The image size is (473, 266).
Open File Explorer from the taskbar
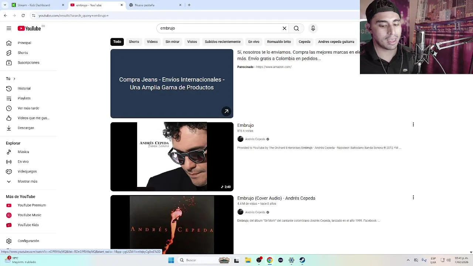[248, 260]
